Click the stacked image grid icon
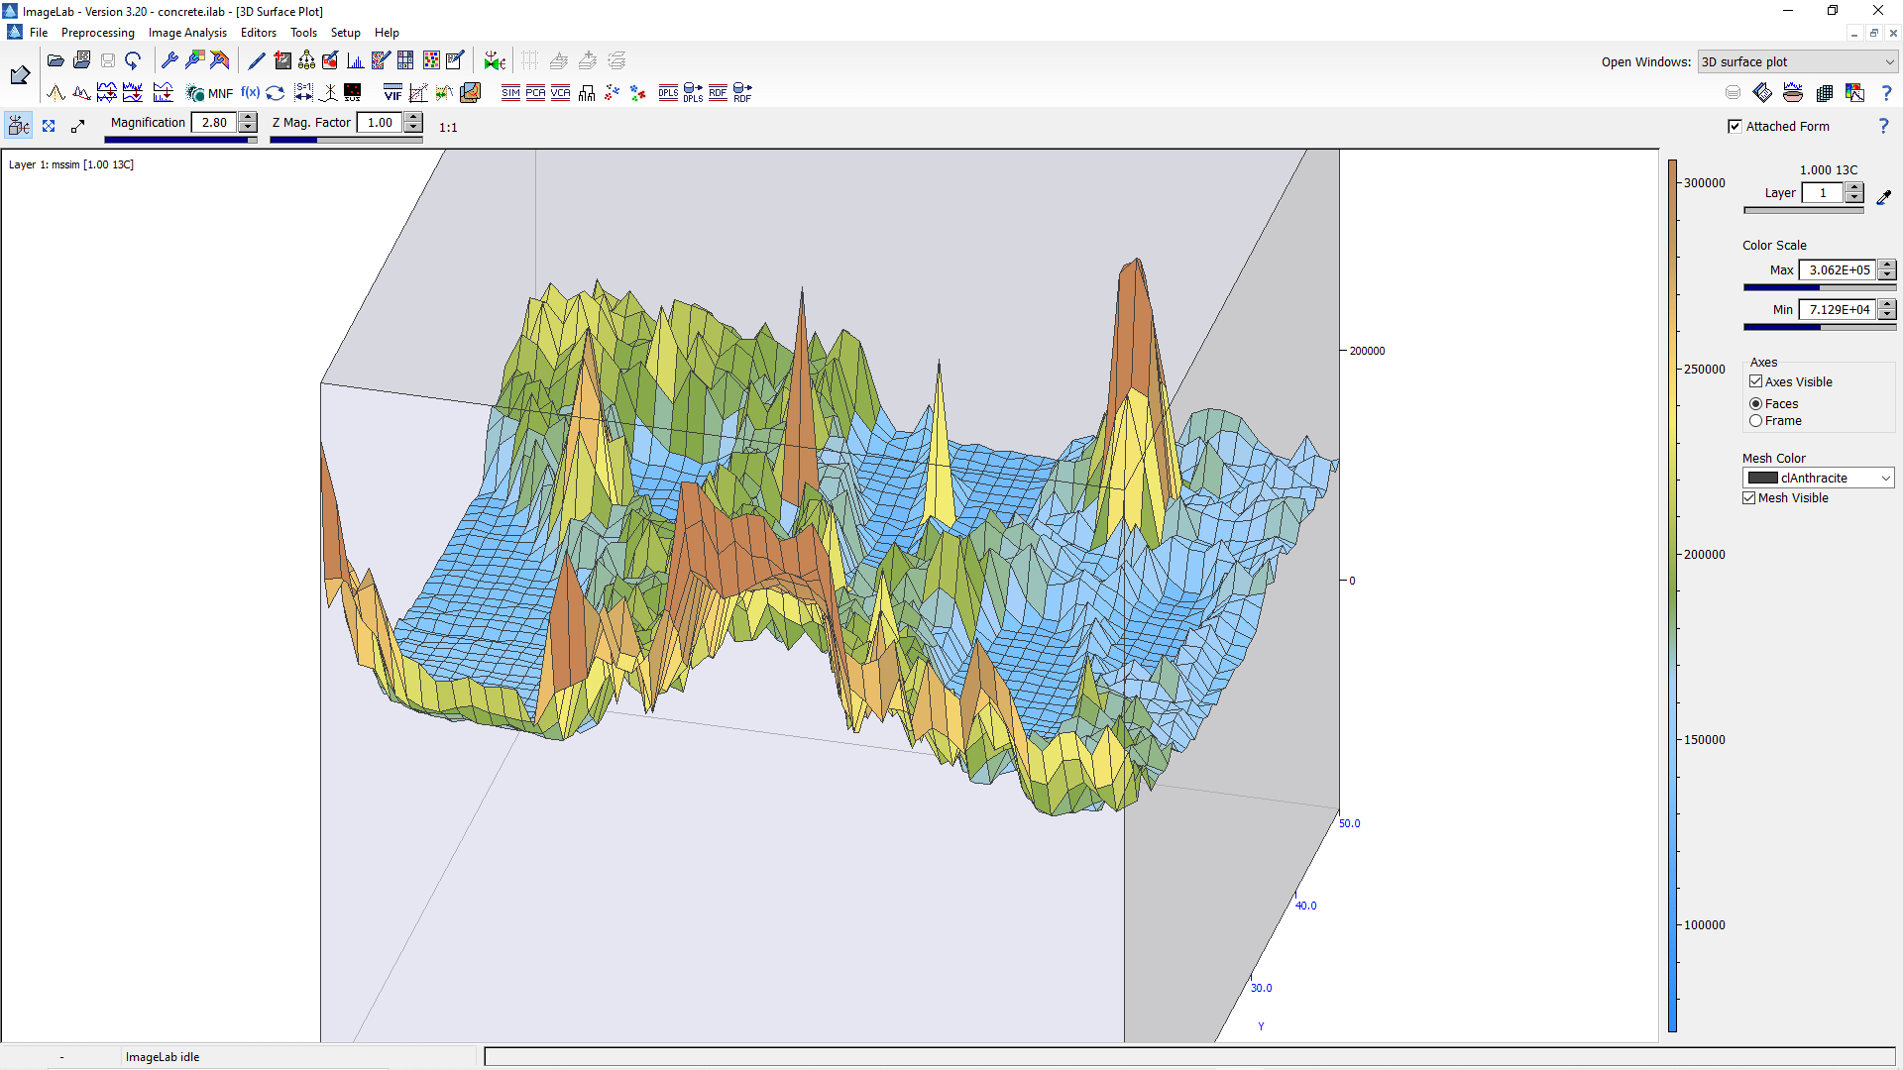Screen dimensions: 1903x1070 tap(1825, 93)
